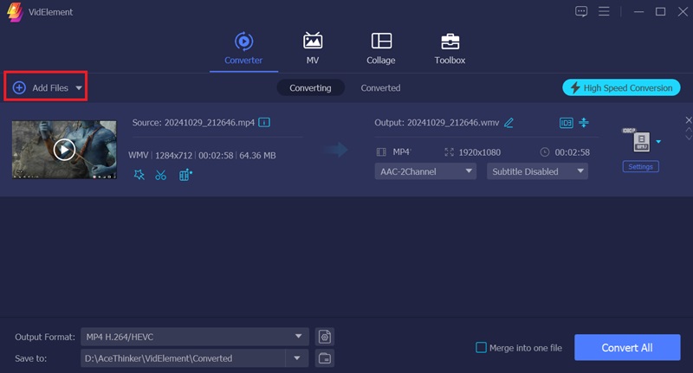Open the Converter tab
The height and width of the screenshot is (373, 693).
point(243,48)
